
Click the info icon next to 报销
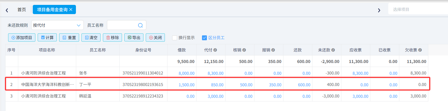click(273, 50)
